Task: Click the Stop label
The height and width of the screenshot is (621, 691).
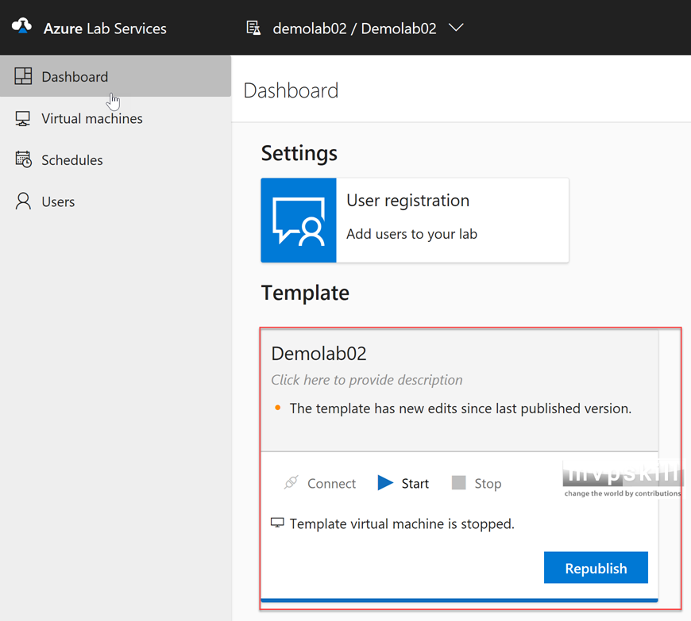Action: [488, 484]
